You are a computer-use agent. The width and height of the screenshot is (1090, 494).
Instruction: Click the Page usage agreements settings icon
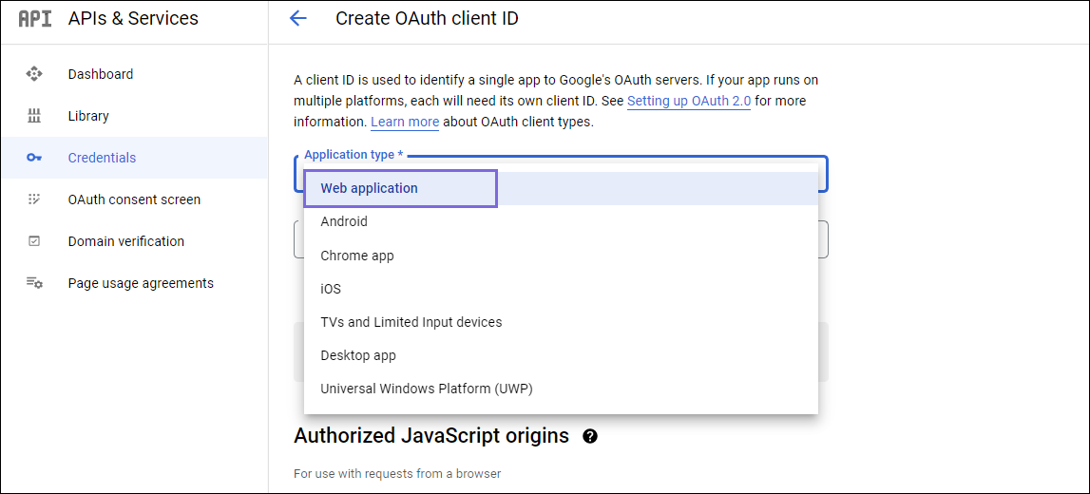34,283
